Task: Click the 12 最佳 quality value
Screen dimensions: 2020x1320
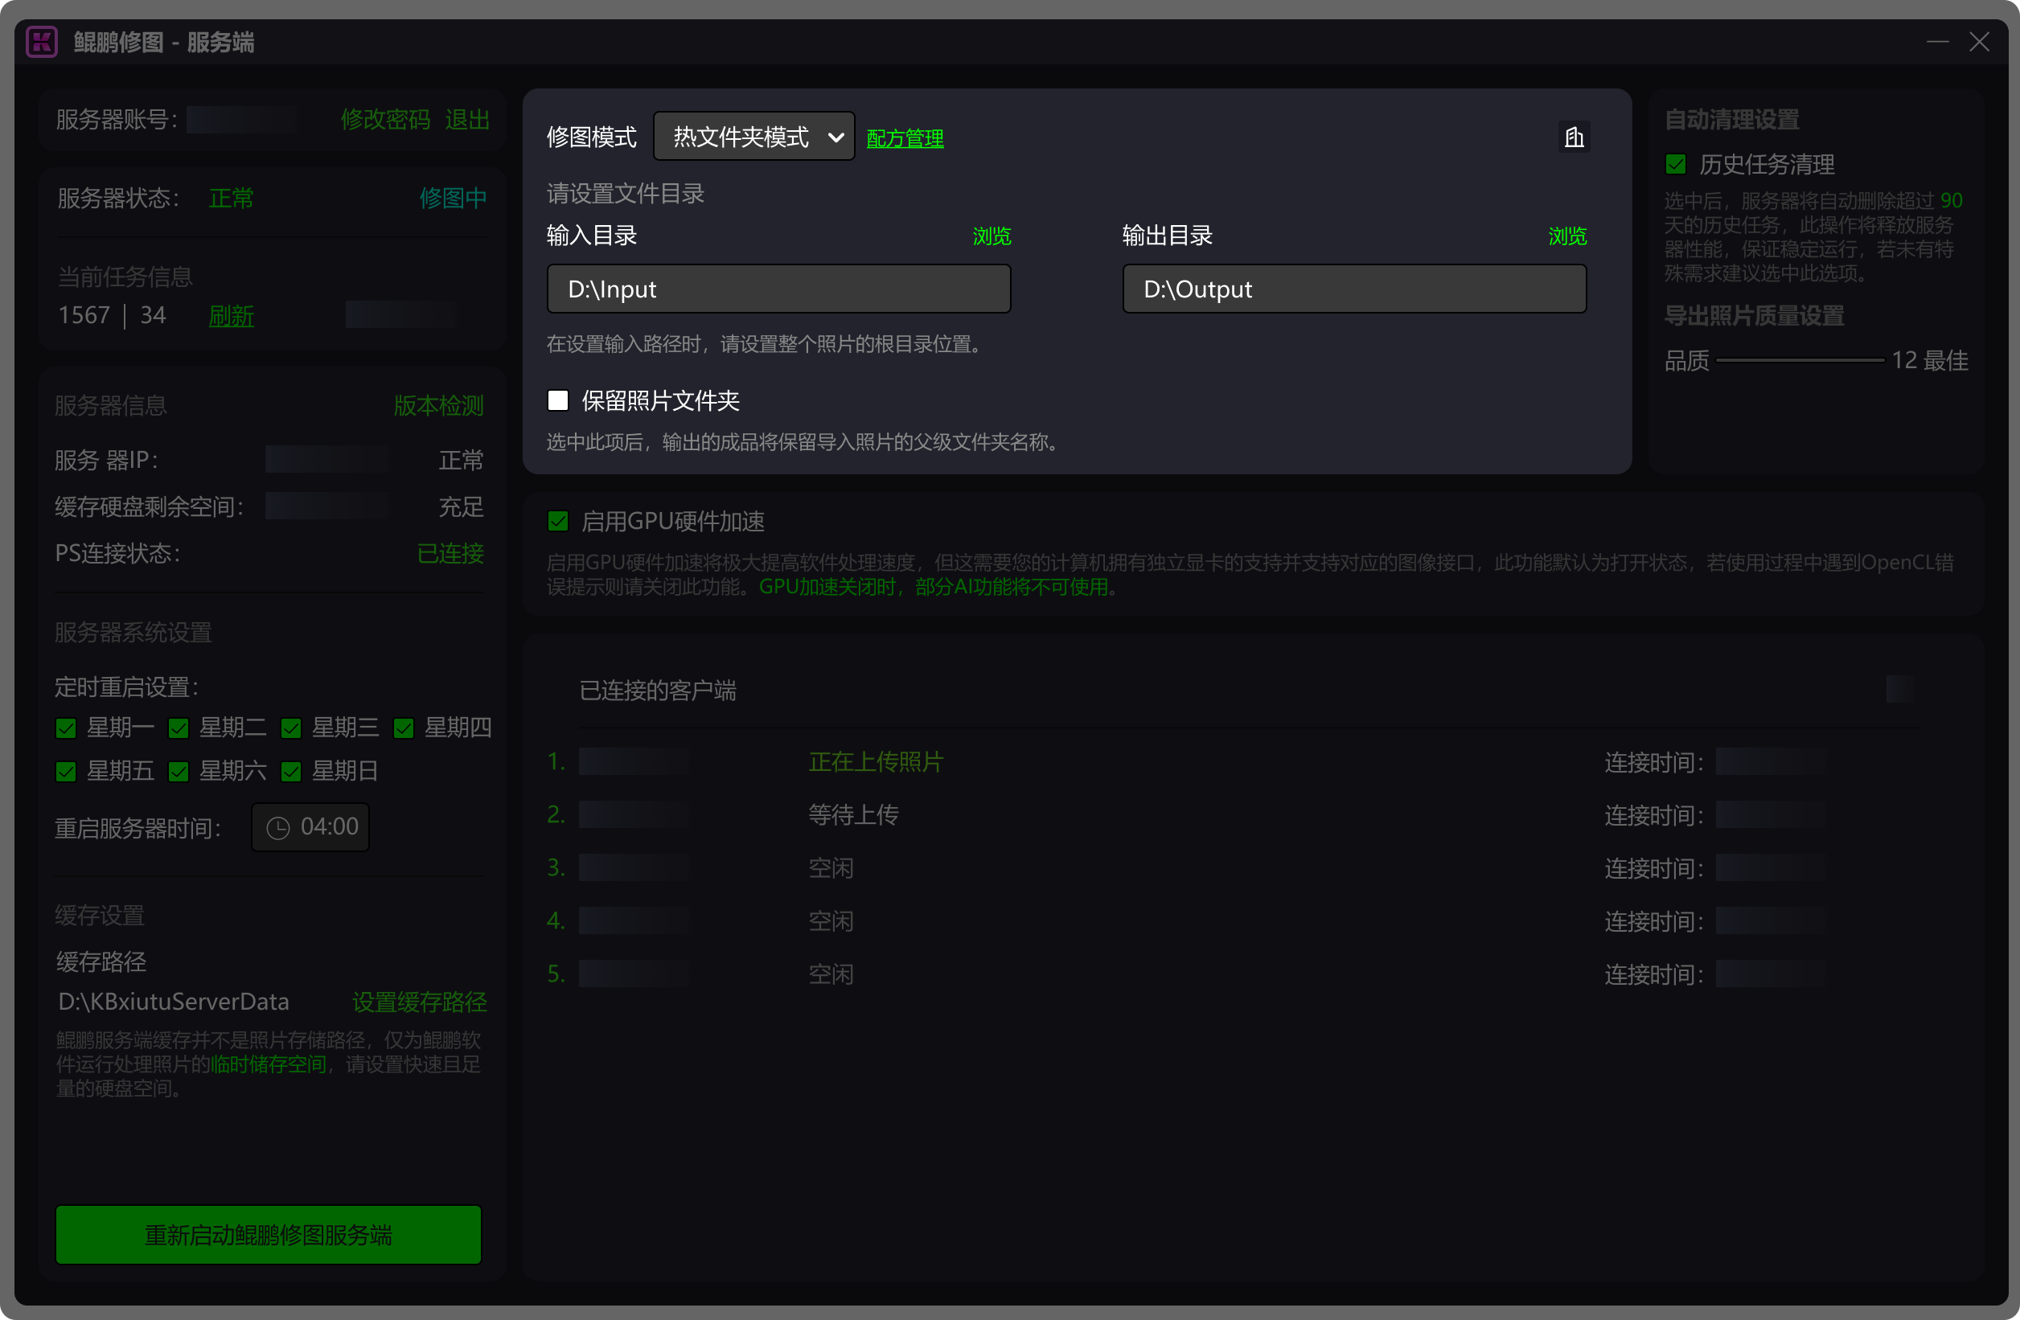Action: pos(1929,360)
